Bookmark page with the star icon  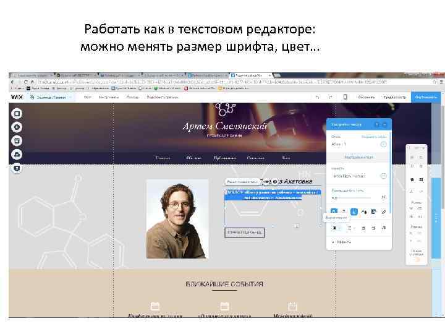click(434, 82)
